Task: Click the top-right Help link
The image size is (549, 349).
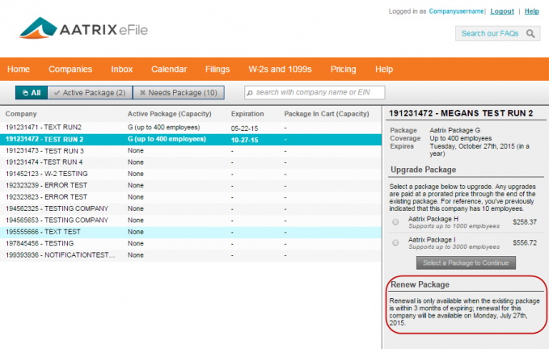Action: [531, 11]
